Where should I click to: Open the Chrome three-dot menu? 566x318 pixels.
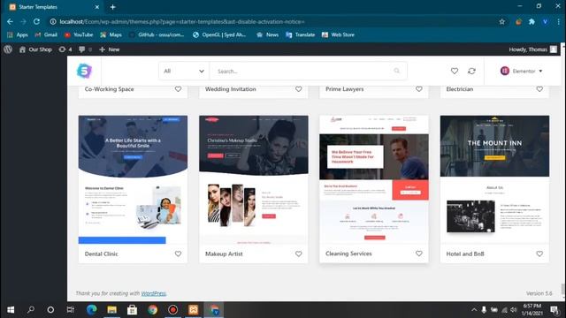558,21
